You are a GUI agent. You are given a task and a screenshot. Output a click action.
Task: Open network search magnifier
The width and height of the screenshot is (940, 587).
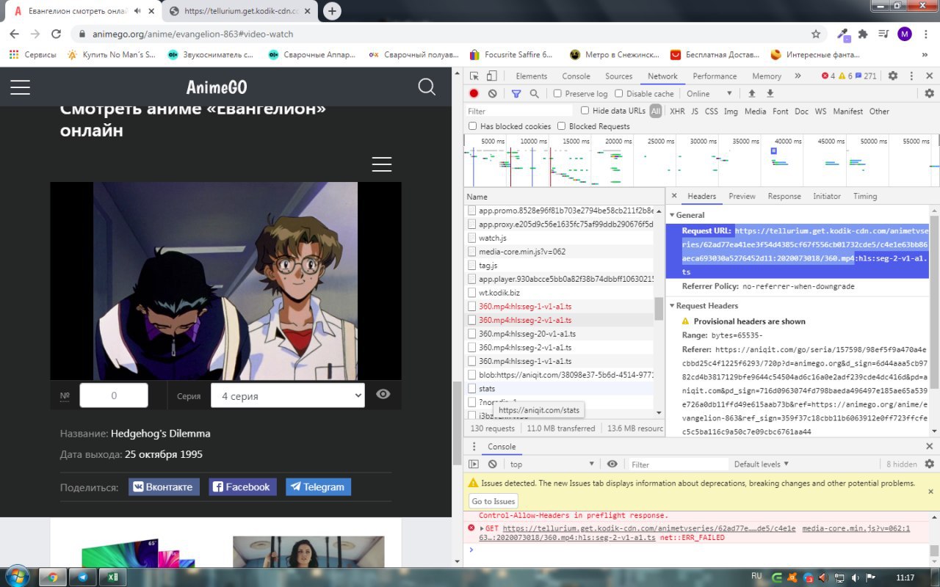pyautogui.click(x=534, y=94)
